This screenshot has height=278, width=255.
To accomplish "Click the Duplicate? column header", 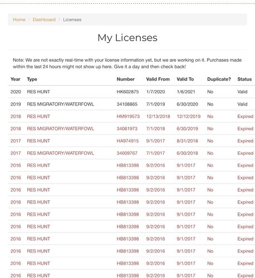I will point(219,79).
